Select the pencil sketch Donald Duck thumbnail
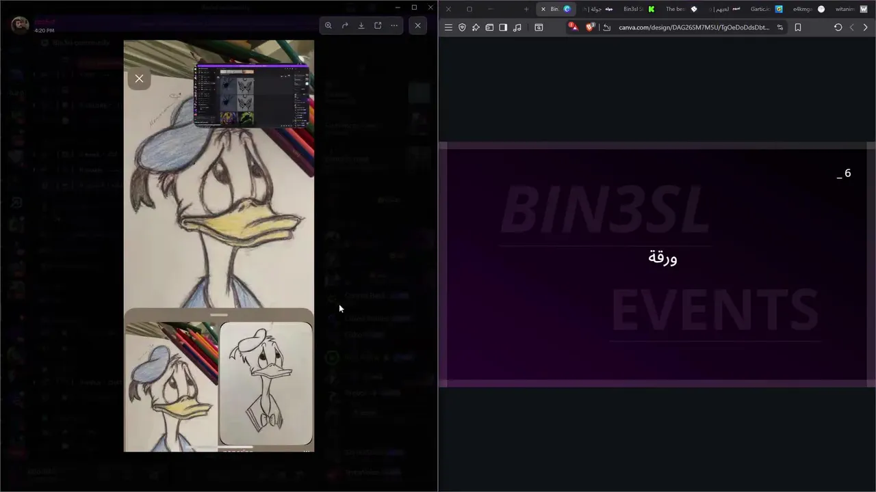Image resolution: width=876 pixels, height=492 pixels. click(266, 384)
